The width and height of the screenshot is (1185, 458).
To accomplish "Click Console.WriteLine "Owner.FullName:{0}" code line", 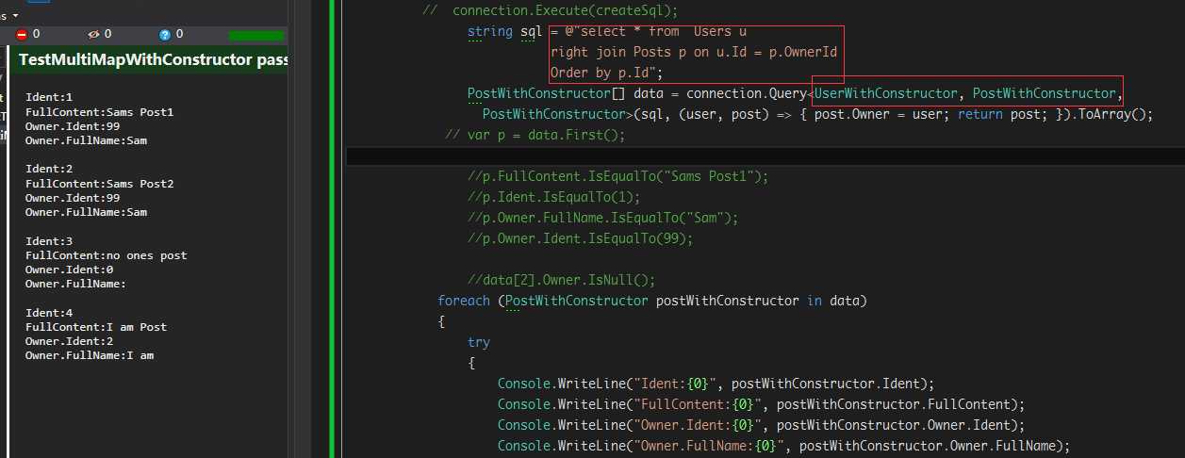I will click(784, 446).
